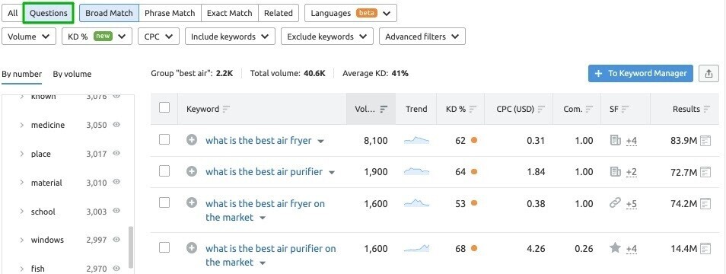
Task: Toggle eye icon for place group
Action: click(116, 153)
